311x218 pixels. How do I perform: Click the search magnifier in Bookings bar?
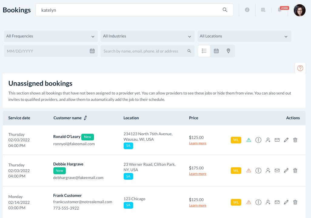point(225,10)
